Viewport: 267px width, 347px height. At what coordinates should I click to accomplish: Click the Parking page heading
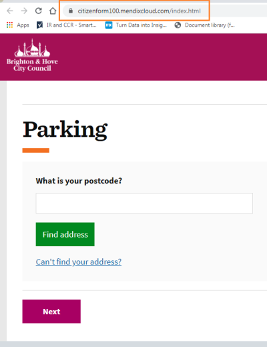pyautogui.click(x=65, y=129)
